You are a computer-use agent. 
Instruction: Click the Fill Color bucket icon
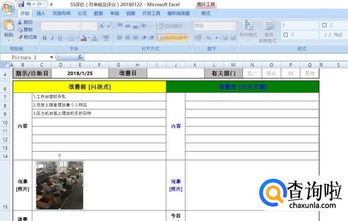84,38
